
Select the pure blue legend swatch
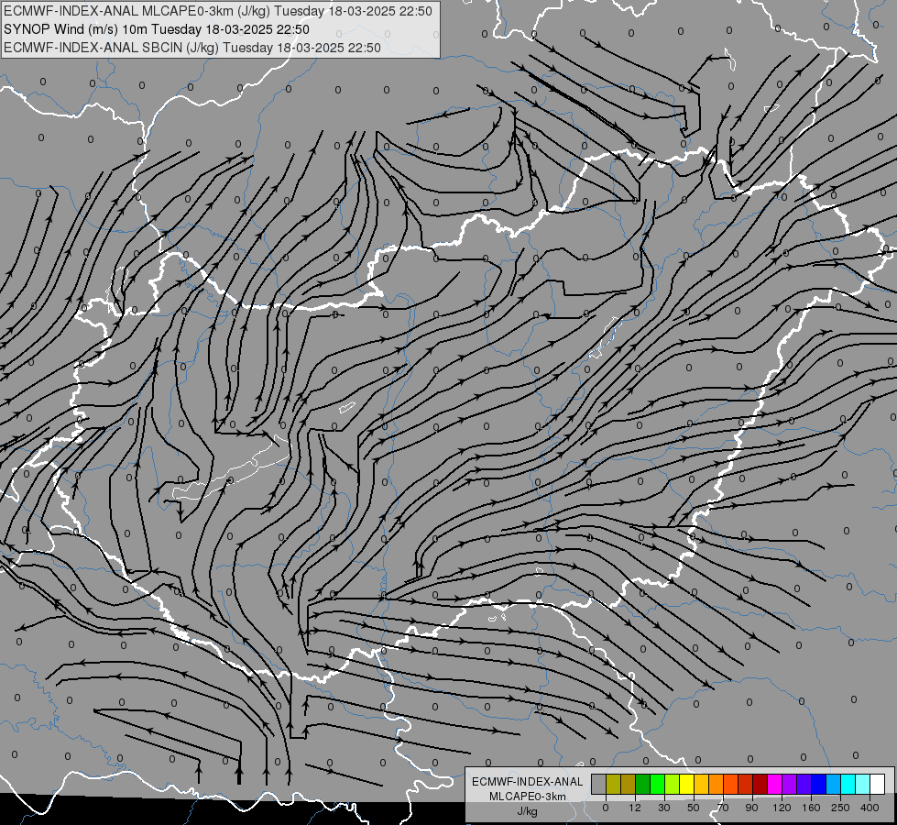(x=819, y=784)
